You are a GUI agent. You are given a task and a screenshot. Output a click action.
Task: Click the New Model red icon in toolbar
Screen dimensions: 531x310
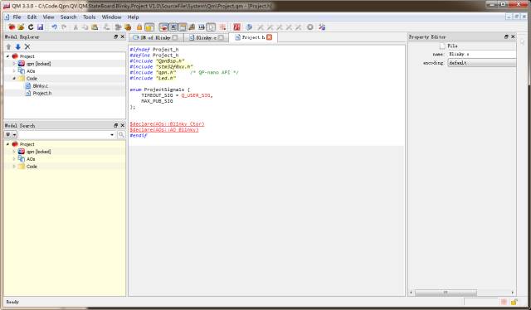tap(12, 27)
